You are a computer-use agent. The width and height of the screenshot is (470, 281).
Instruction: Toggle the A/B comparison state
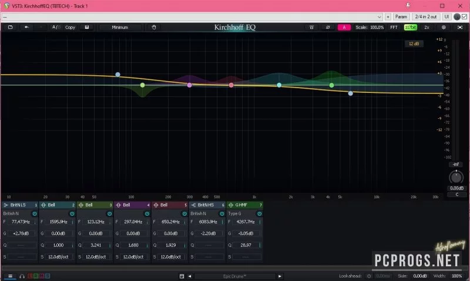tap(56, 27)
